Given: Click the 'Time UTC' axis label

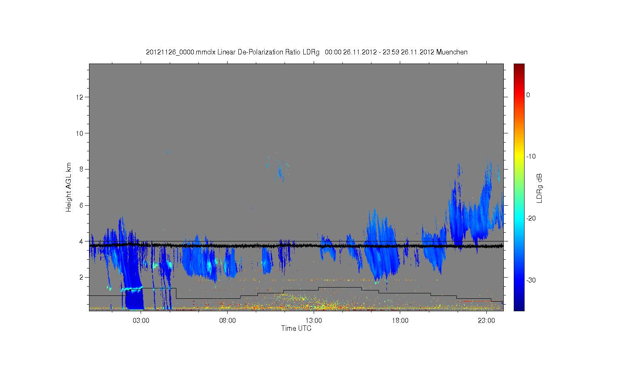Looking at the screenshot, I should (x=296, y=328).
